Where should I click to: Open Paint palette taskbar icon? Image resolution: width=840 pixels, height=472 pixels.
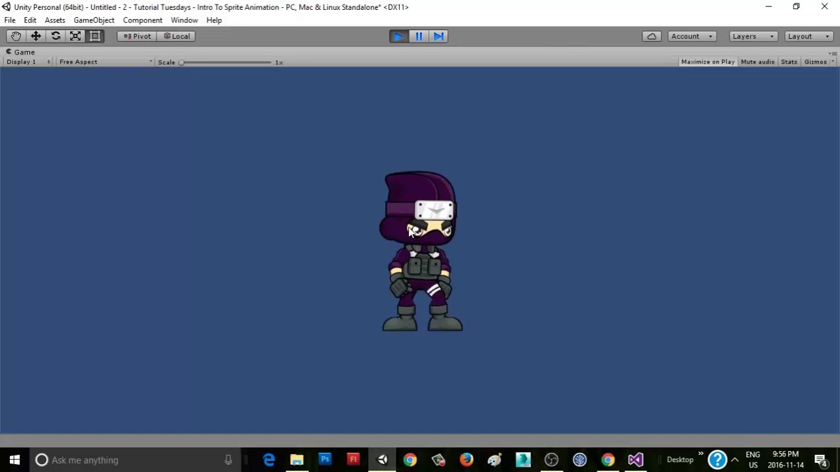click(494, 460)
